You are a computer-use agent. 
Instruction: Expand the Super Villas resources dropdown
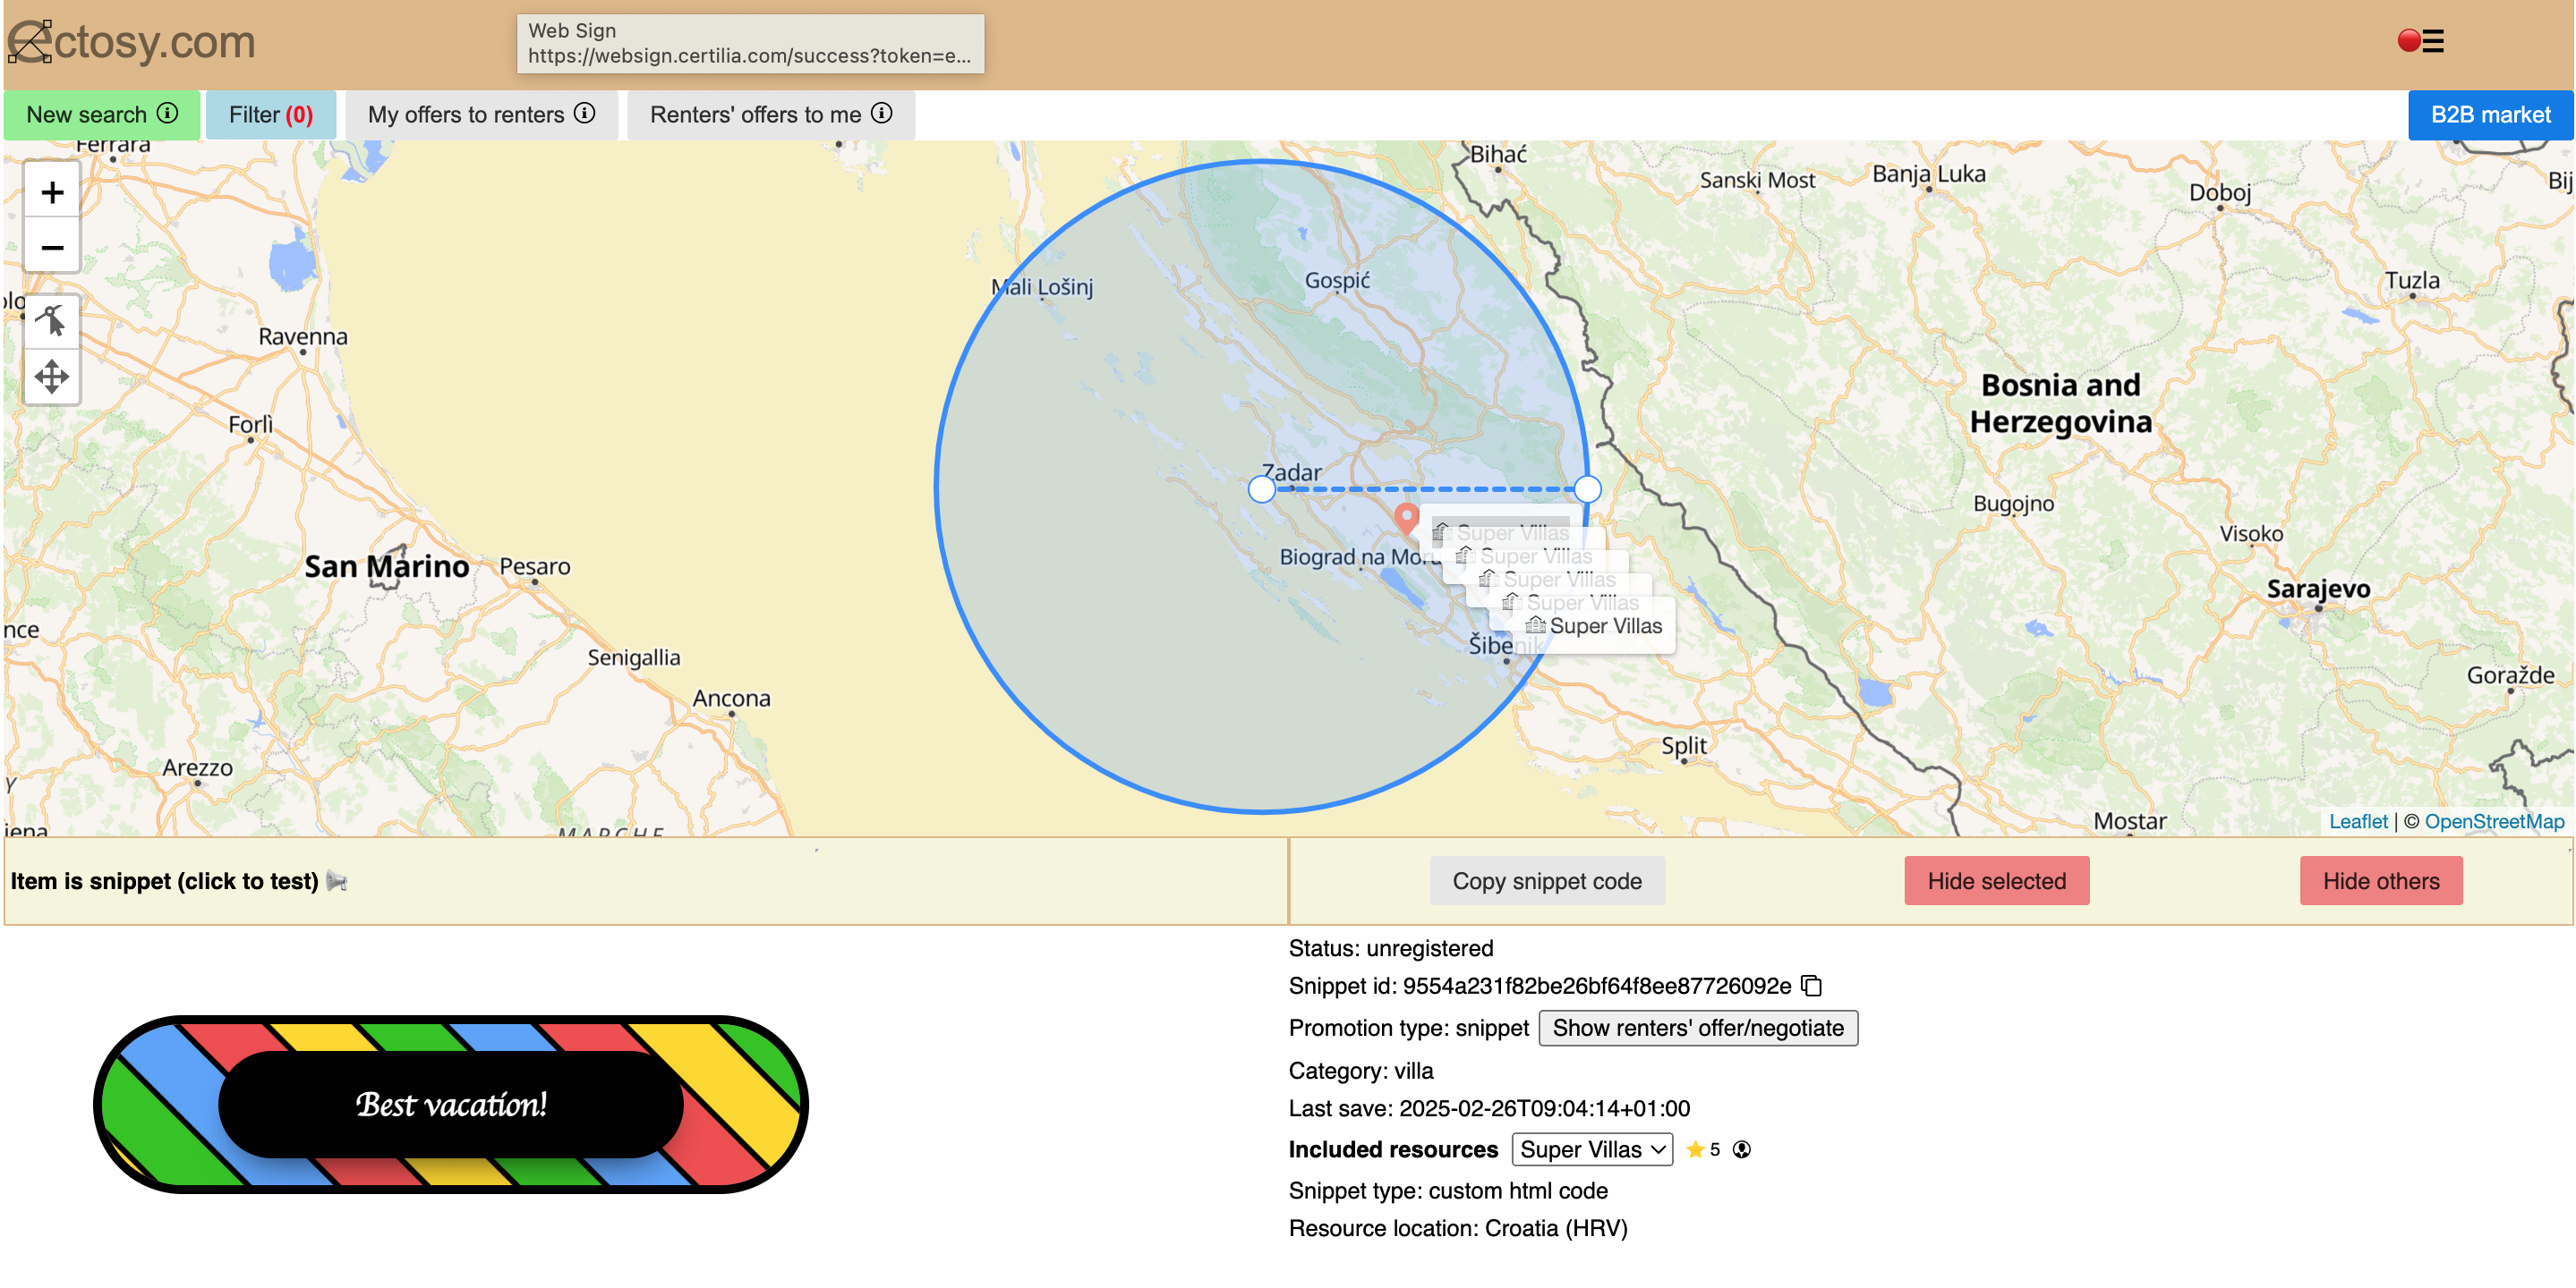[1591, 1149]
